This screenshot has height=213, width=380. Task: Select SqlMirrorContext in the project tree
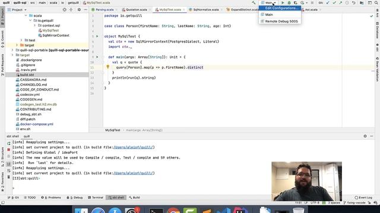tap(56, 35)
